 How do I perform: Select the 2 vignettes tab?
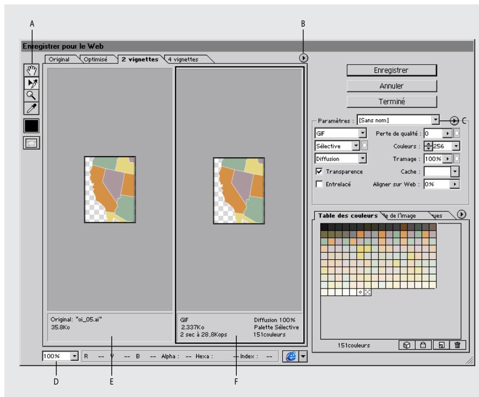point(140,59)
